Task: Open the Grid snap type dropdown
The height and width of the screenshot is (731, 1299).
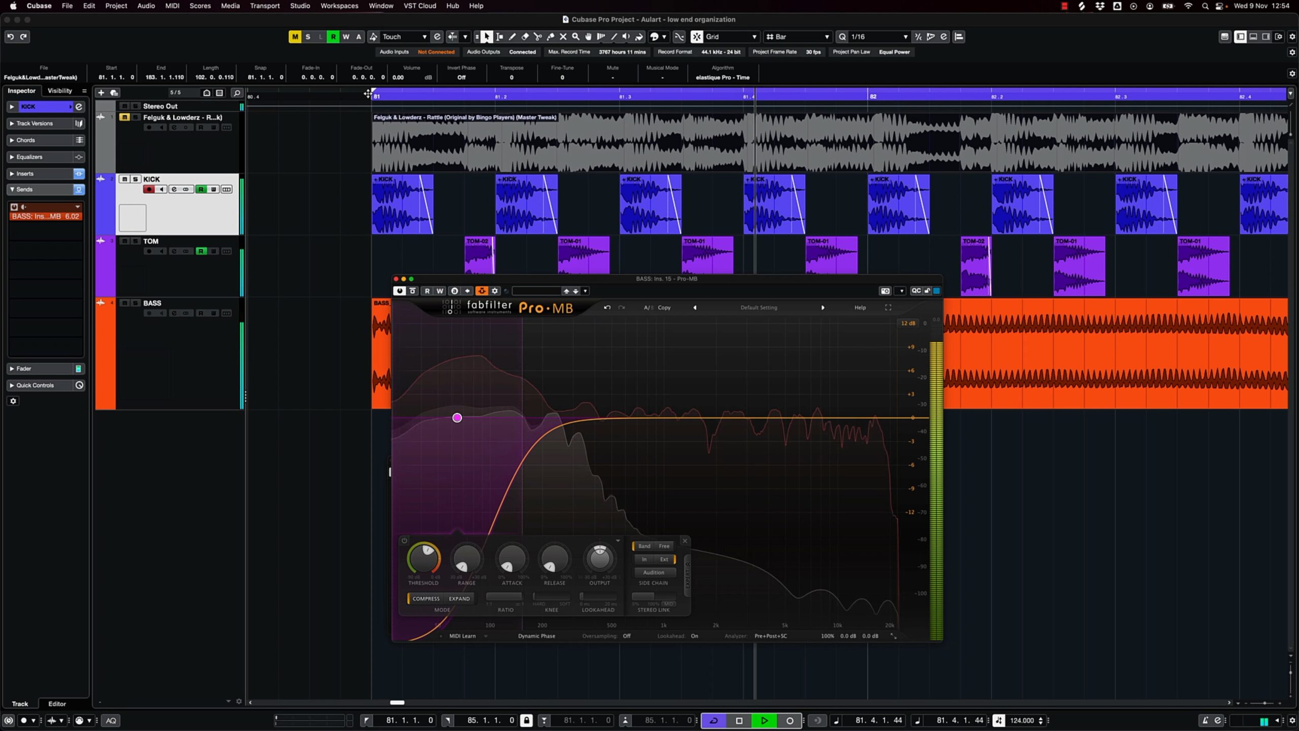Action: pyautogui.click(x=731, y=37)
